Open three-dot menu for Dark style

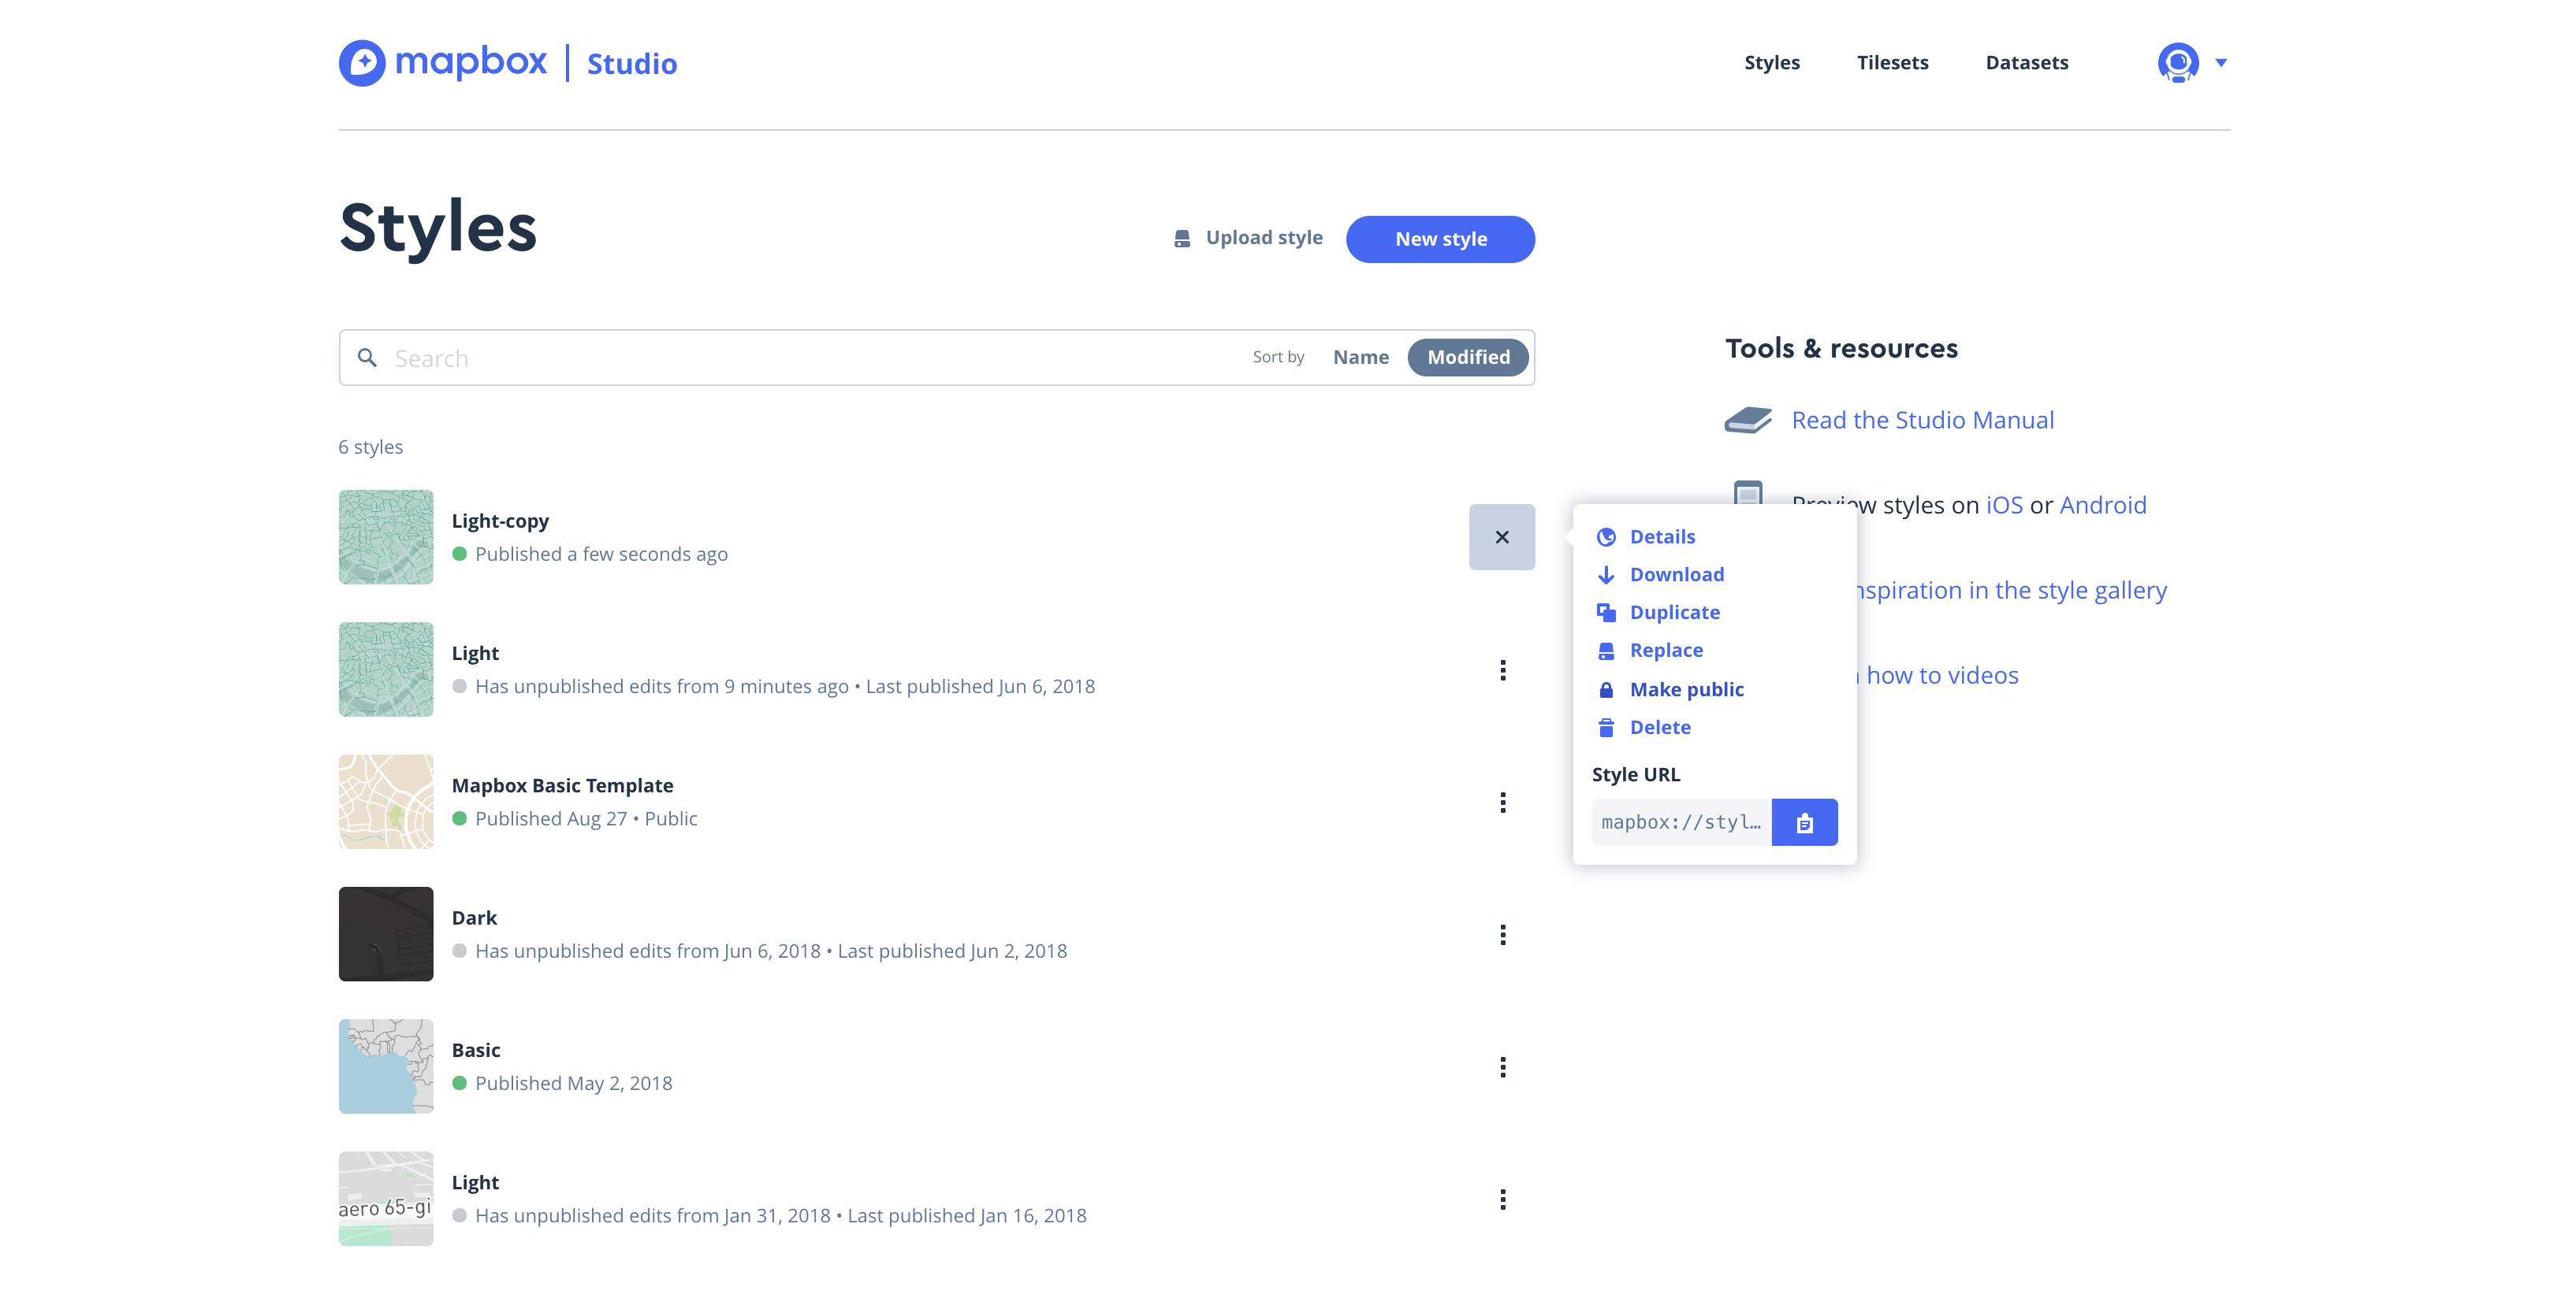coord(1502,935)
